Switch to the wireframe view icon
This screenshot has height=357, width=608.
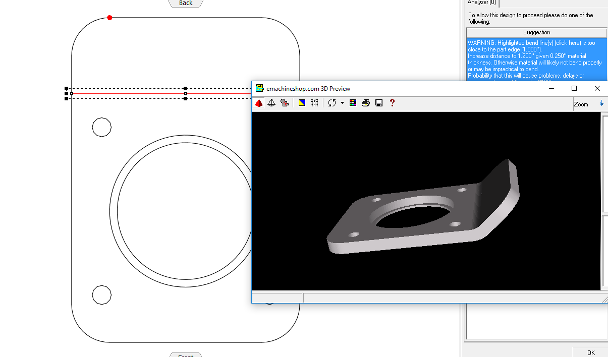[271, 103]
